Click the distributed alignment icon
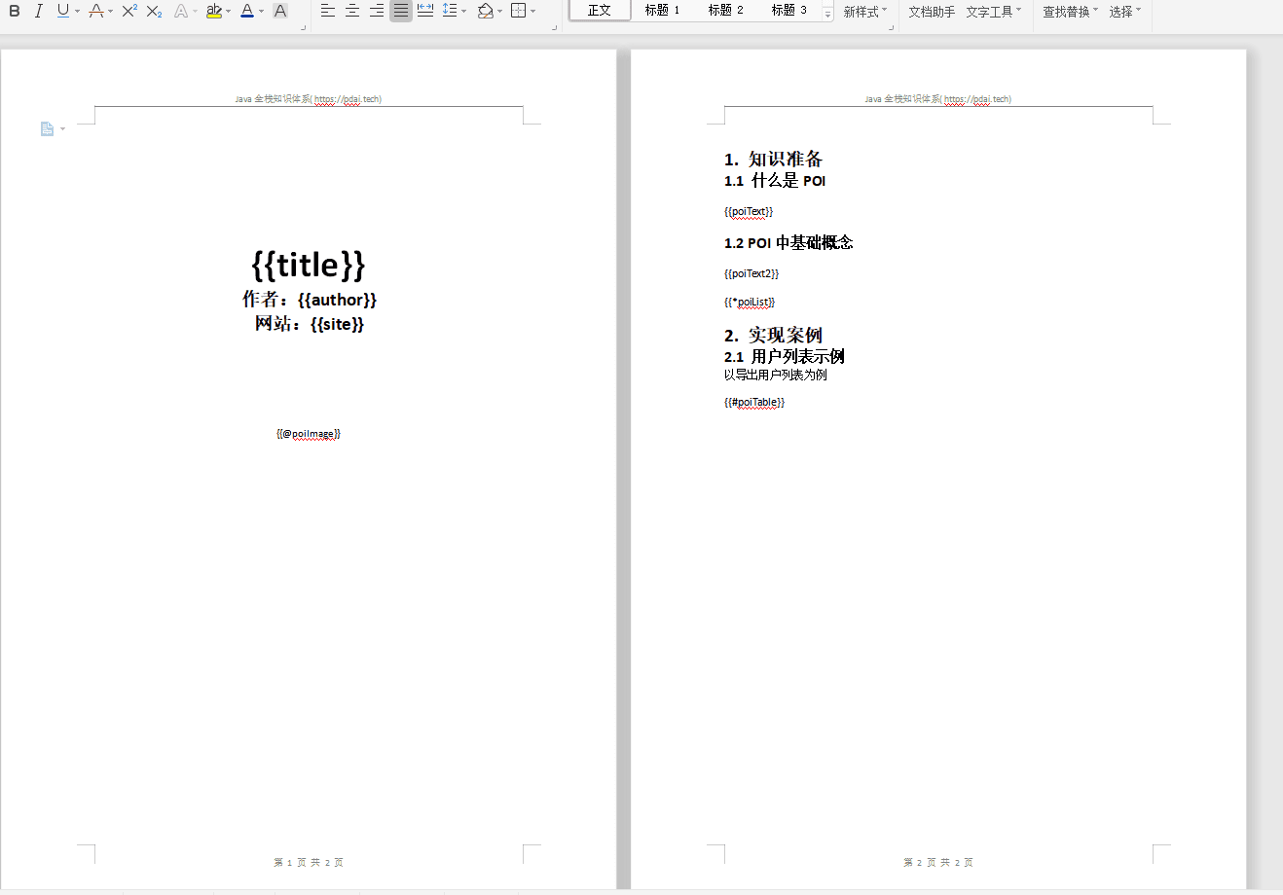This screenshot has height=895, width=1283. pyautogui.click(x=425, y=12)
